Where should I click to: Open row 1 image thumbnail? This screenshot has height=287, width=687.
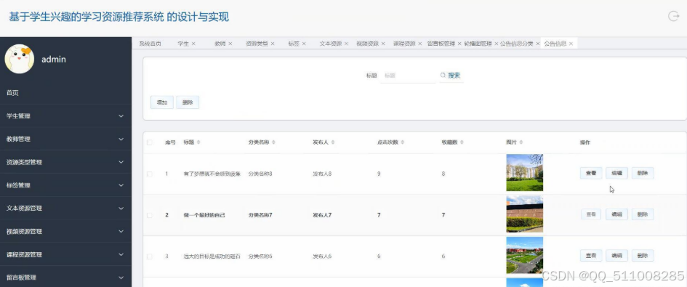524,172
